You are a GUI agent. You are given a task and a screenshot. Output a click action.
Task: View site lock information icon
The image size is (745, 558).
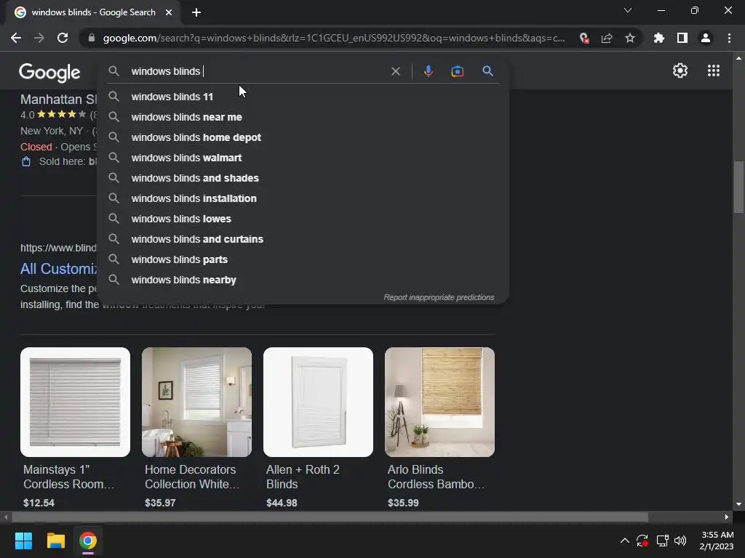pyautogui.click(x=92, y=38)
